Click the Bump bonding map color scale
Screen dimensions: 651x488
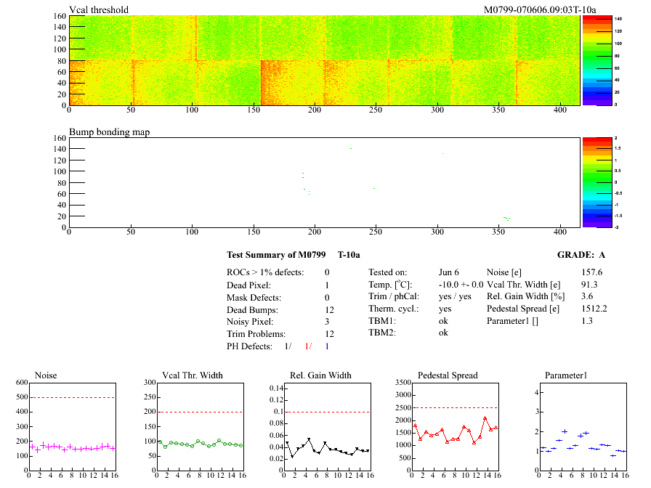(x=593, y=182)
